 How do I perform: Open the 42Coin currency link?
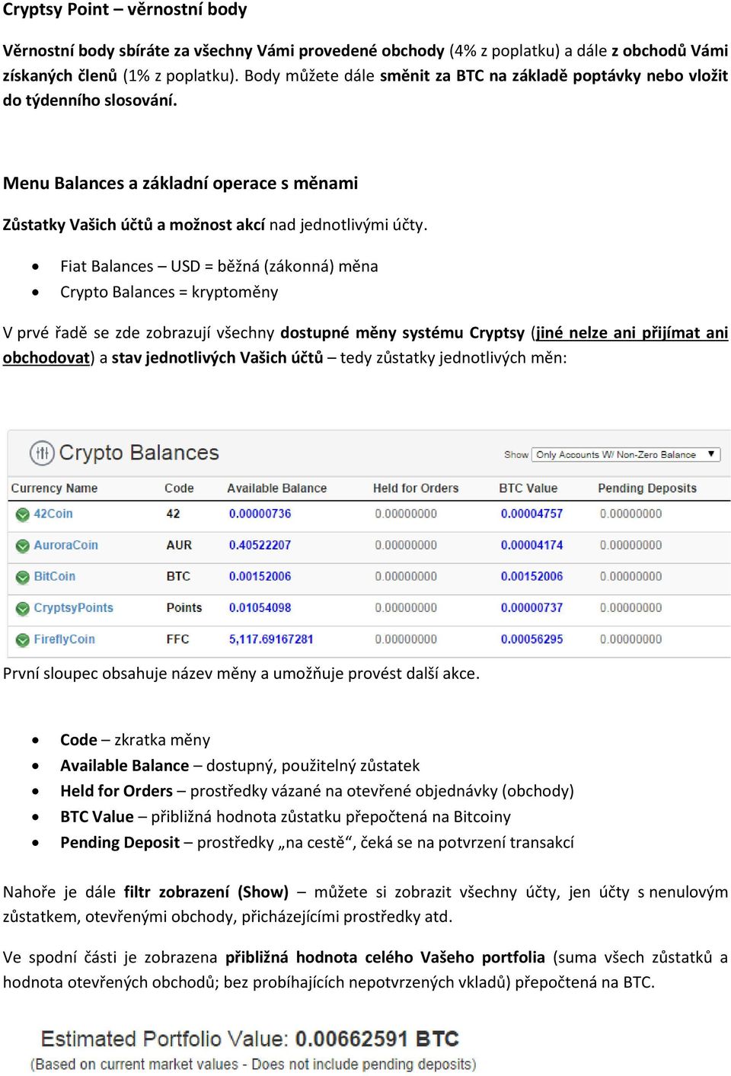click(53, 514)
